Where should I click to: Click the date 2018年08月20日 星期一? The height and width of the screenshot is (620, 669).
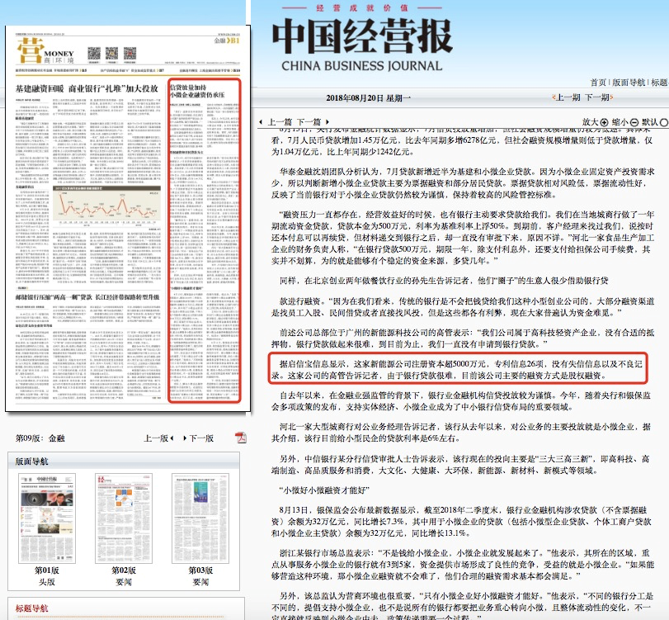(368, 97)
